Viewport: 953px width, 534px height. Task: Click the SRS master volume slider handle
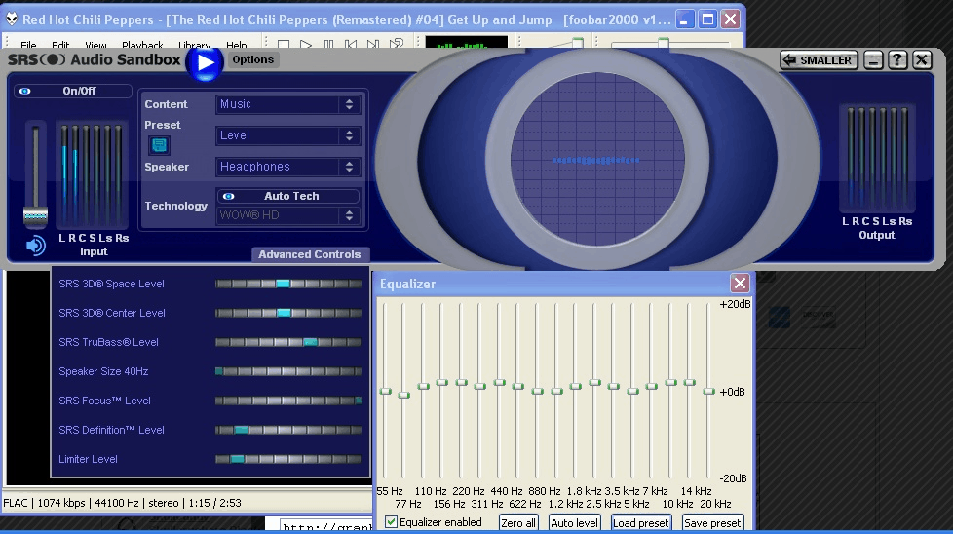pos(35,215)
